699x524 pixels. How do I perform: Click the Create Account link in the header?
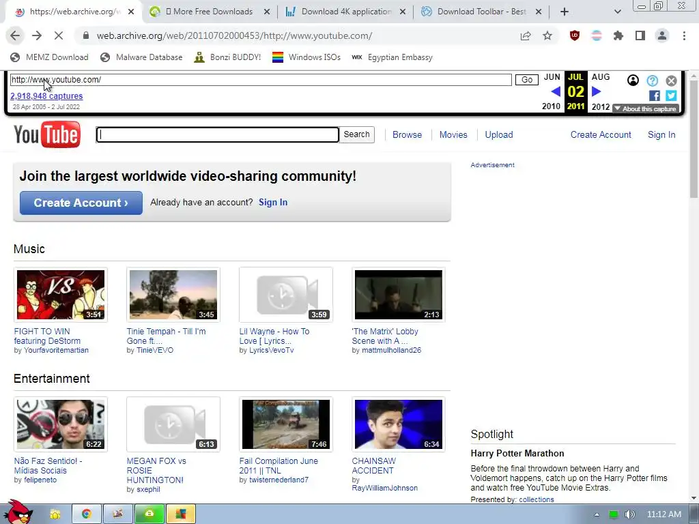(x=601, y=134)
